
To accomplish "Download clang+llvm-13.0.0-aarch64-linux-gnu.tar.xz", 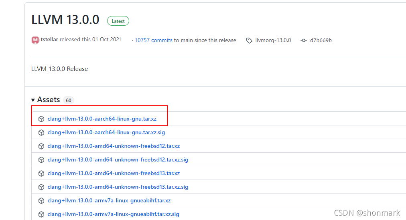I will coord(102,119).
